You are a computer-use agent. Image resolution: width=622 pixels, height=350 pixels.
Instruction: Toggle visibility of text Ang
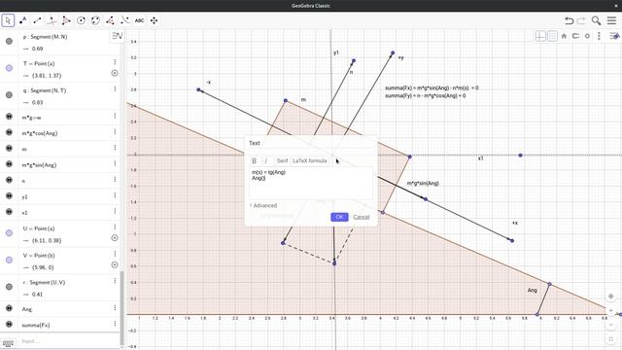(9, 308)
